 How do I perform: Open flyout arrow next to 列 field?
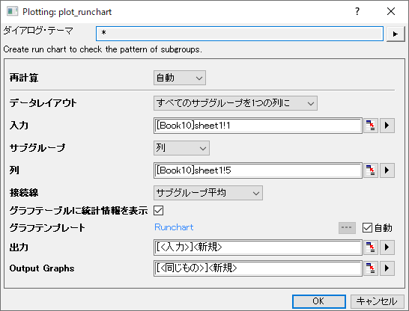(x=387, y=170)
